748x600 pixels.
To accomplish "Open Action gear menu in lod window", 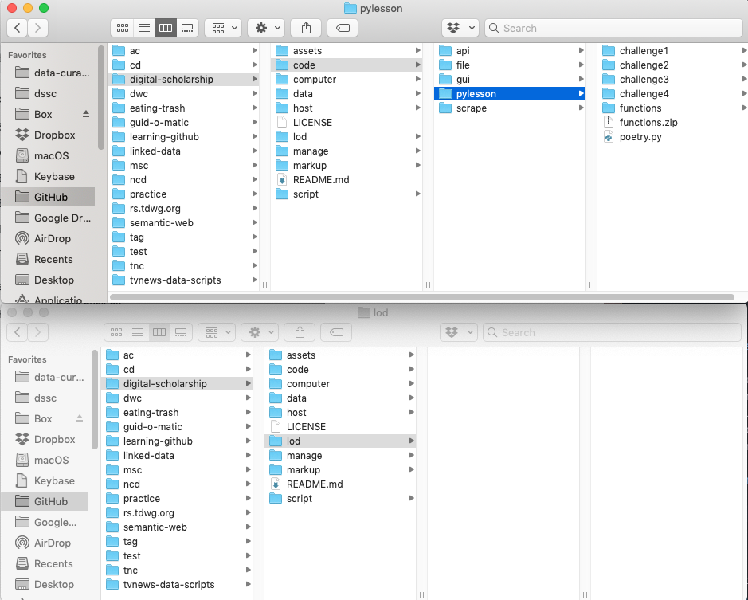I will point(260,332).
